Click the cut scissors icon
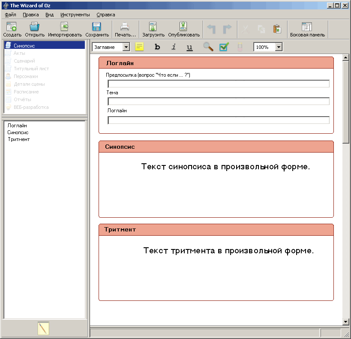351x339 pixels. click(x=246, y=29)
